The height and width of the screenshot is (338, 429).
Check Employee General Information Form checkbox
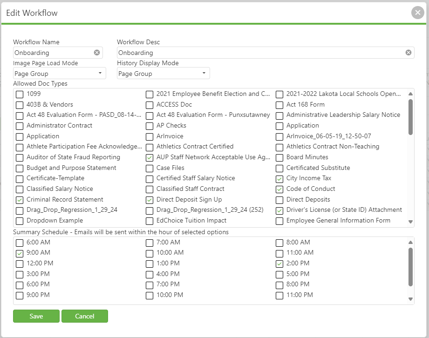279,221
